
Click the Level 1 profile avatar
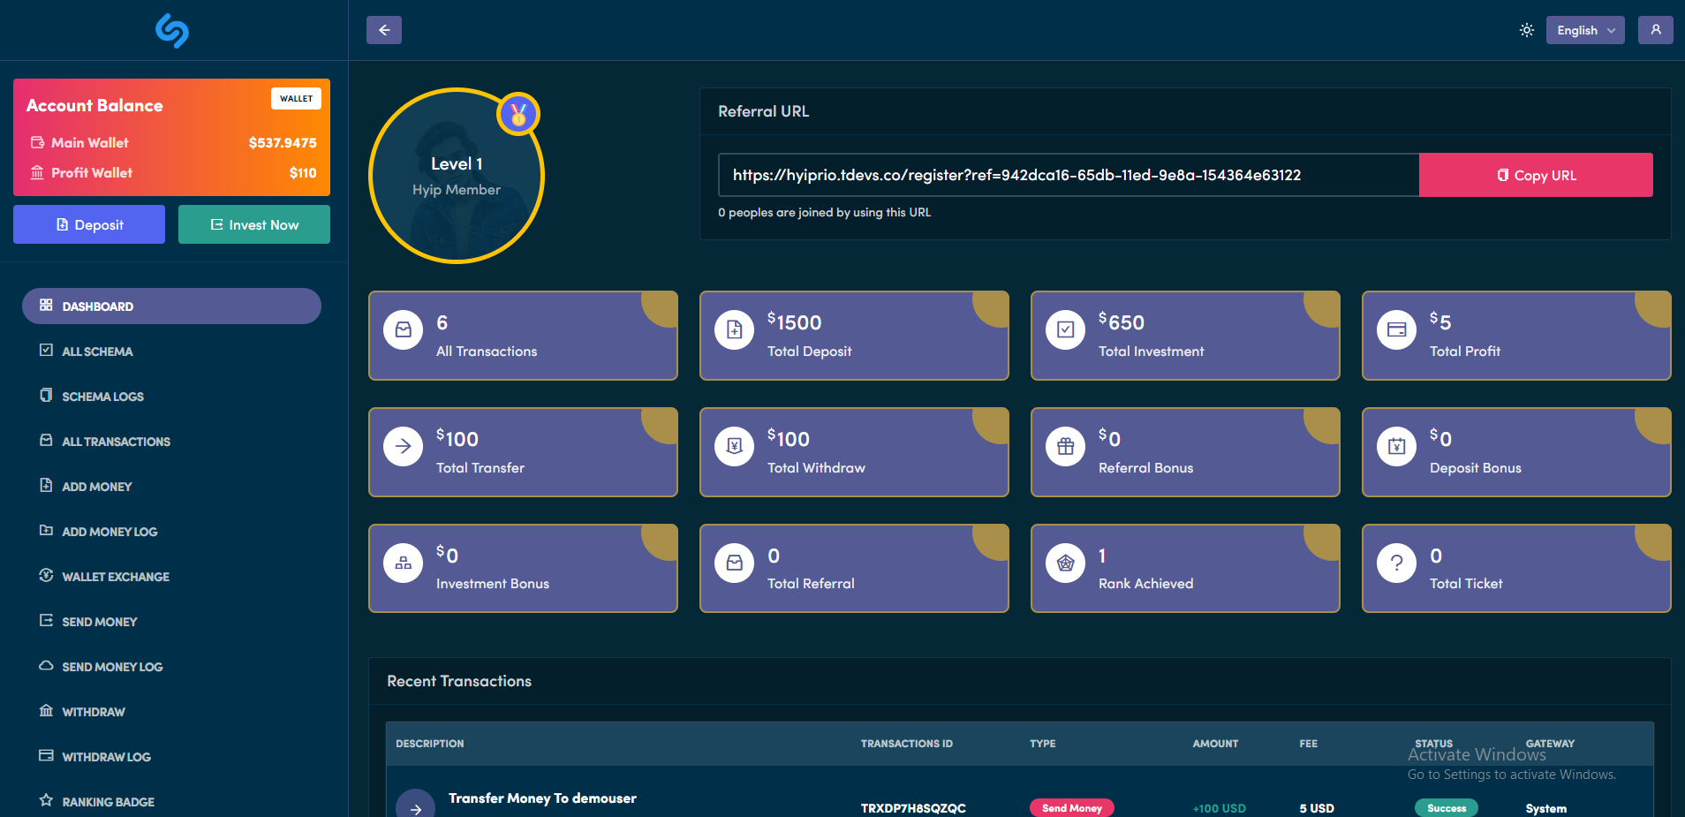(456, 177)
